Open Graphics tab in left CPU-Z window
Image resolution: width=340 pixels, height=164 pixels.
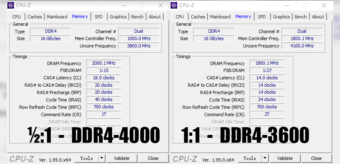[x=118, y=17]
